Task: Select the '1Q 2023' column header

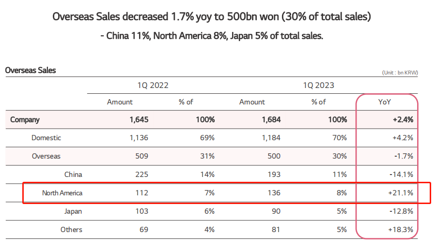Action: [319, 85]
